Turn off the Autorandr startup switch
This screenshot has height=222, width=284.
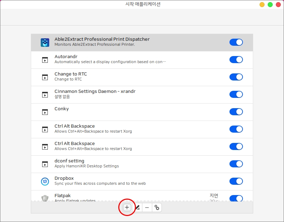236,60
